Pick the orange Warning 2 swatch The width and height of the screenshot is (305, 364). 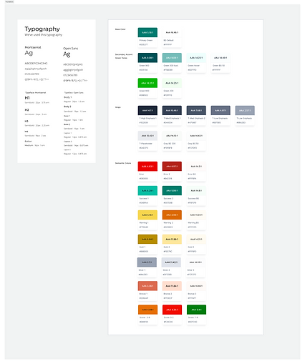click(172, 215)
